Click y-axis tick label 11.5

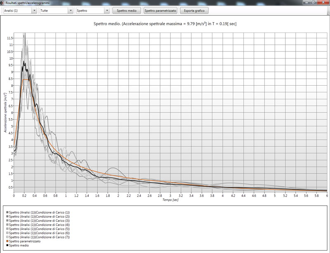tap(9, 38)
